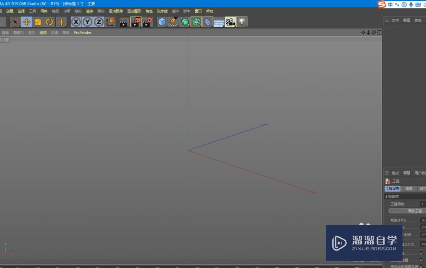Screen dimensions: 426x268
Task: Open the Array modeling objects icon
Action: pyautogui.click(x=196, y=22)
